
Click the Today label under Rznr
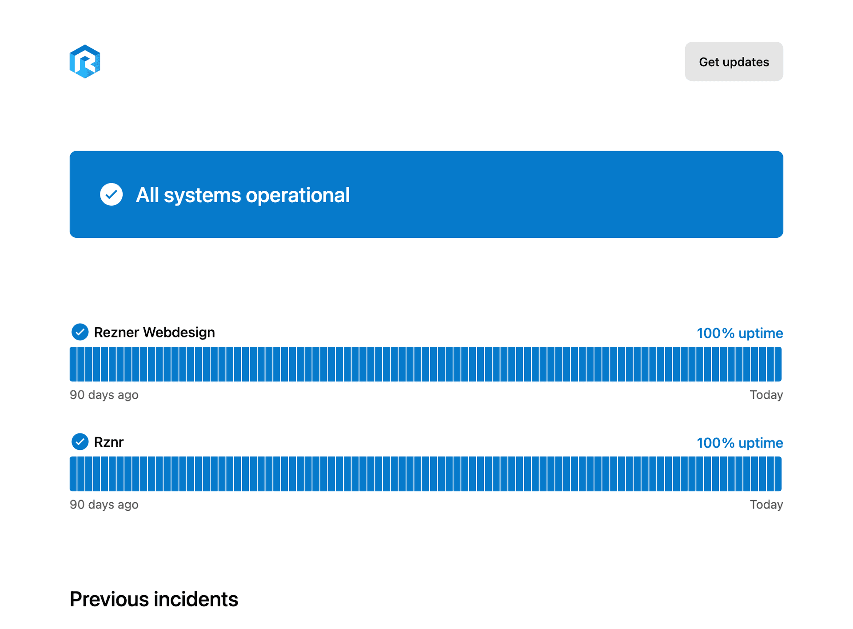(766, 505)
